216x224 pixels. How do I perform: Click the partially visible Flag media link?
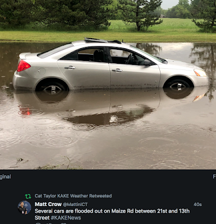(x=214, y=176)
